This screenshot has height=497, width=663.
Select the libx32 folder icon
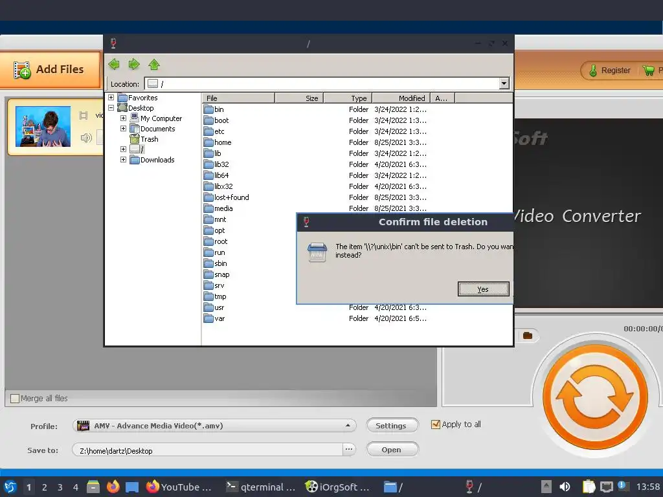click(208, 186)
